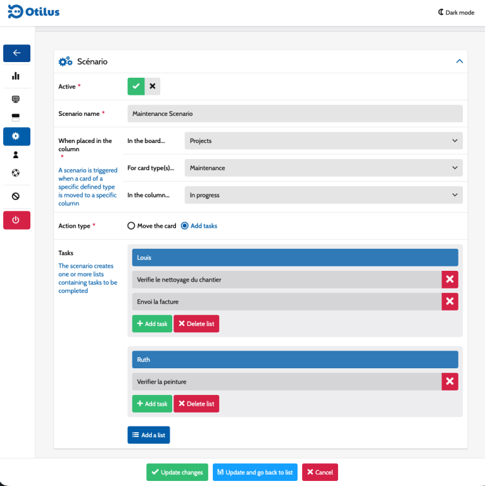Open the user profile sidebar icon
Image resolution: width=485 pixels, height=486 pixels.
(x=15, y=154)
